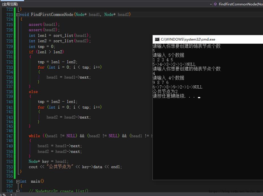Click 'int len2 = sort_list(head2)' line
Screen dimensions: 263x196
pos(60,41)
